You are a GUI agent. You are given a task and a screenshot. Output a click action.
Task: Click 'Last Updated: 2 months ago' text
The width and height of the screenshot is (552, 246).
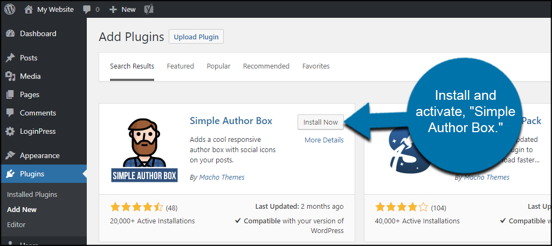(299, 207)
